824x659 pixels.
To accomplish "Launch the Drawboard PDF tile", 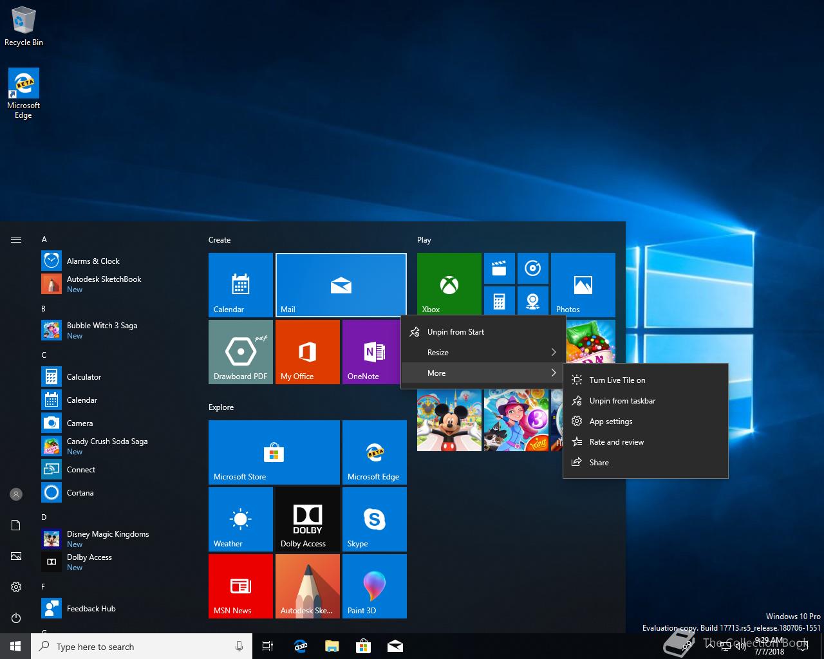I will (241, 352).
